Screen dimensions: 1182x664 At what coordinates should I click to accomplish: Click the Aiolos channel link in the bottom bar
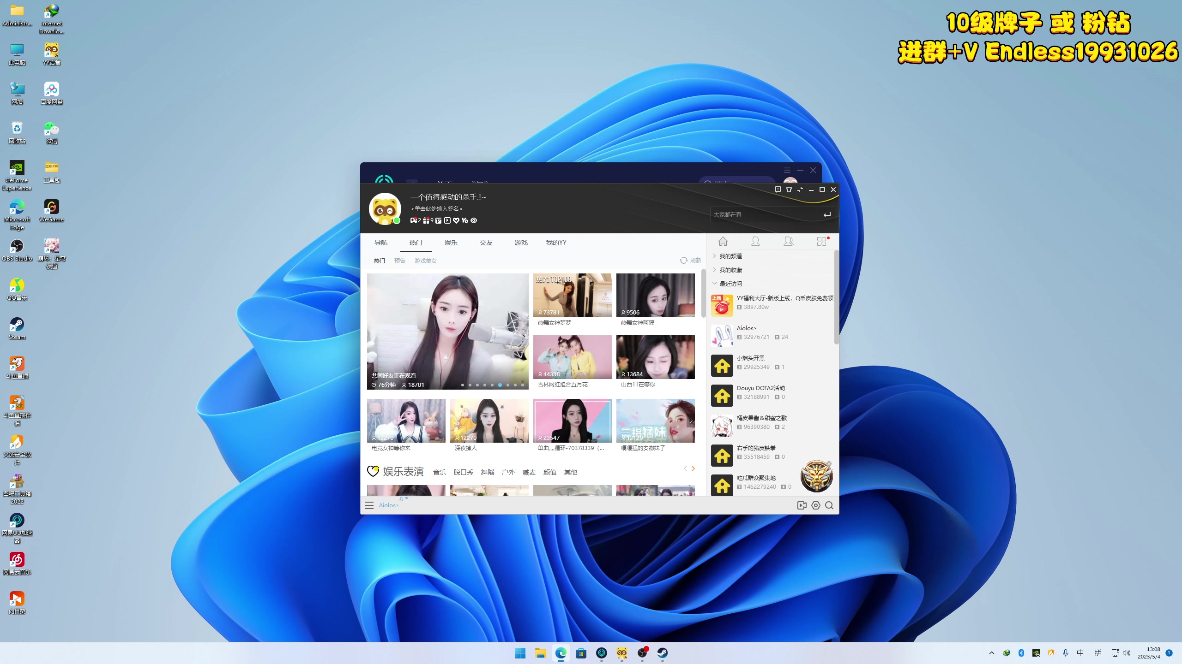pyautogui.click(x=389, y=505)
